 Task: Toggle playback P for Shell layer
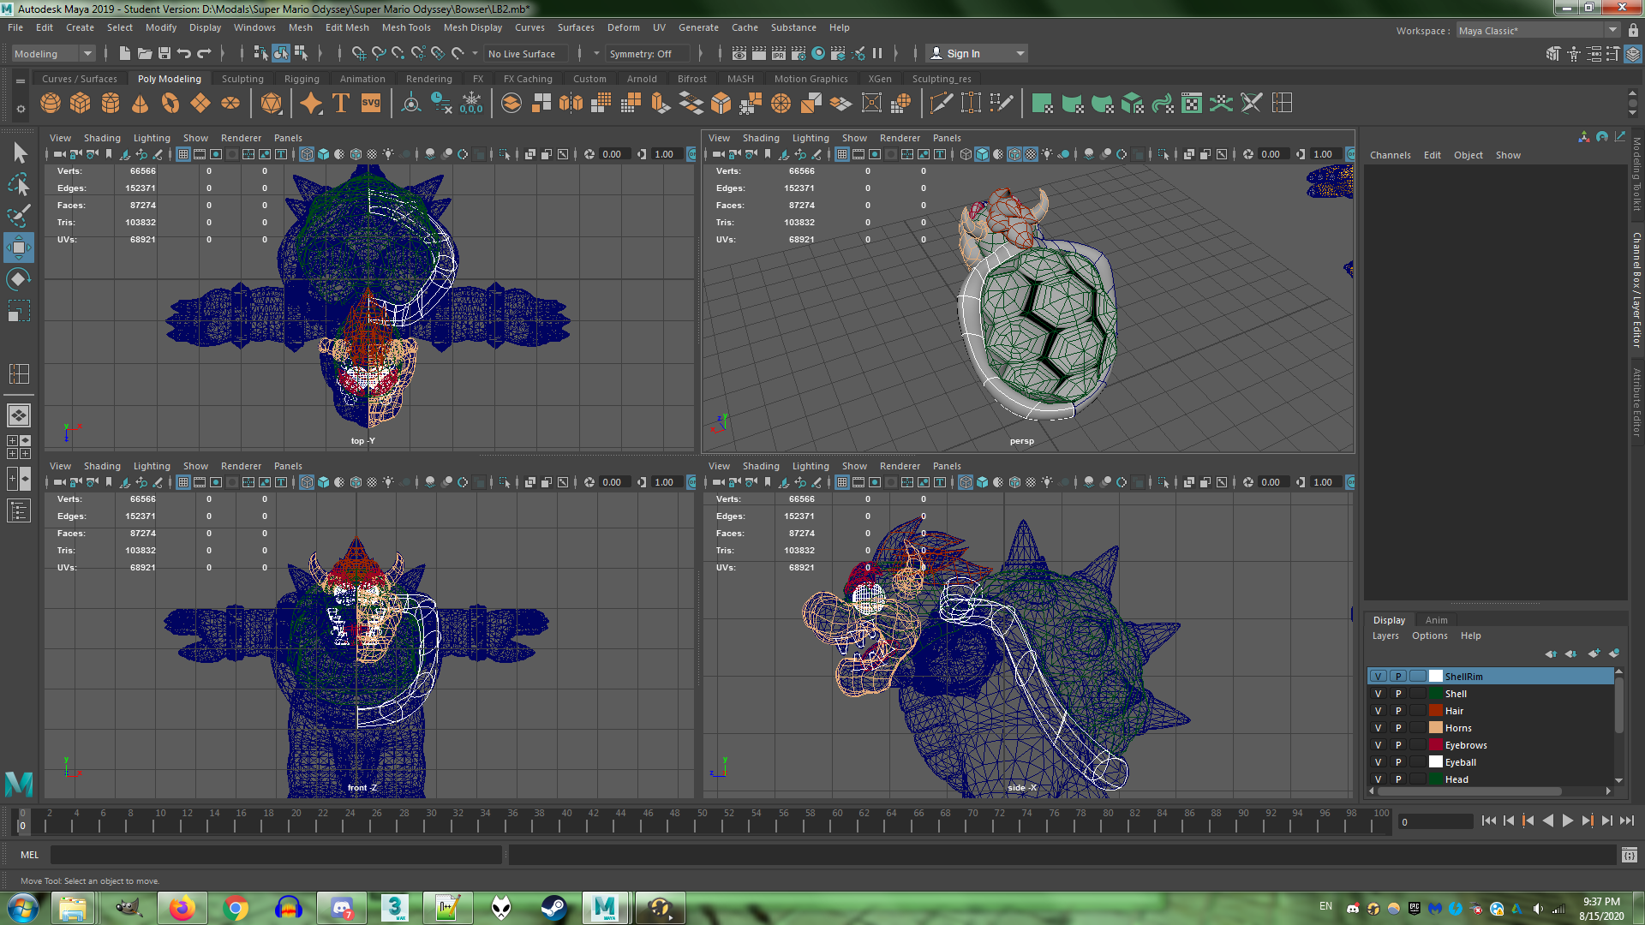click(1398, 694)
